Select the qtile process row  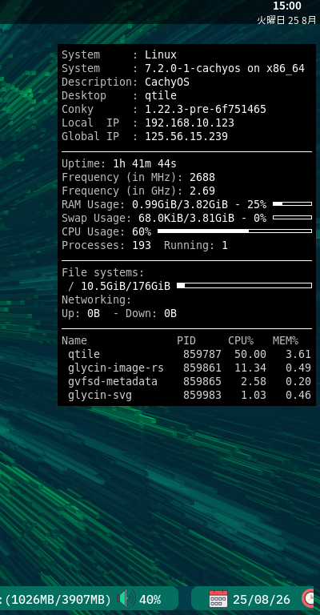186,354
